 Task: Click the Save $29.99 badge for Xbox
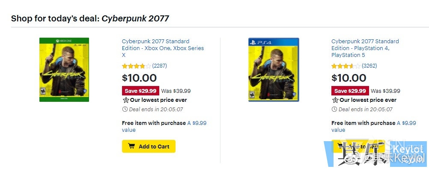tap(140, 91)
